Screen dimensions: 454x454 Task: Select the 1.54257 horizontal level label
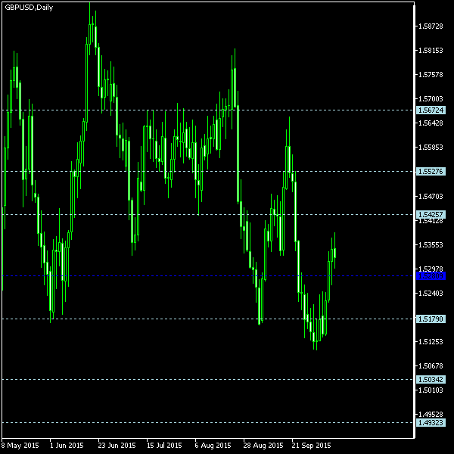coord(431,215)
